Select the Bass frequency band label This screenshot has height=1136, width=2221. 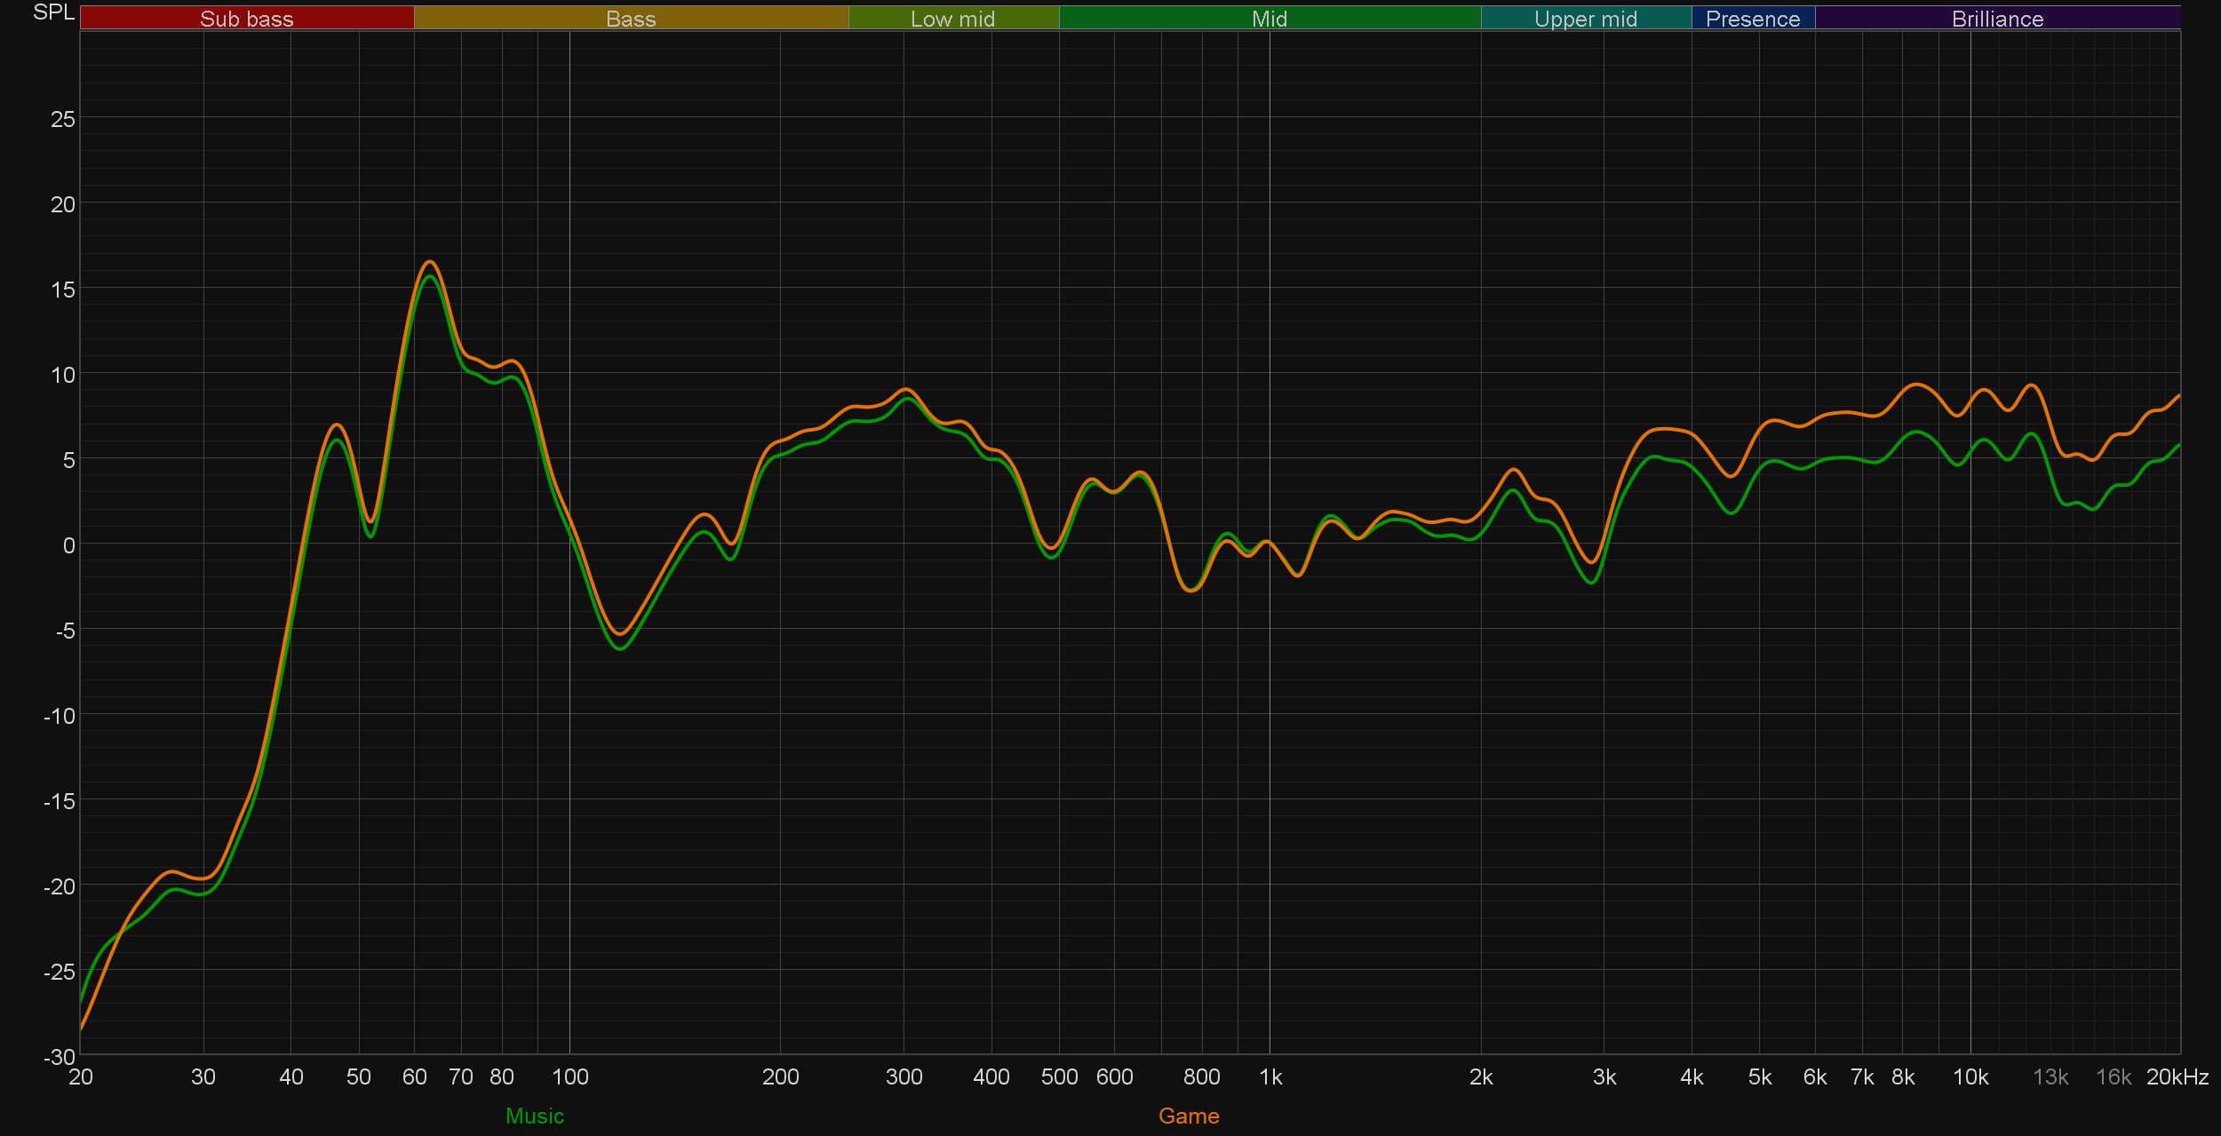tap(631, 18)
